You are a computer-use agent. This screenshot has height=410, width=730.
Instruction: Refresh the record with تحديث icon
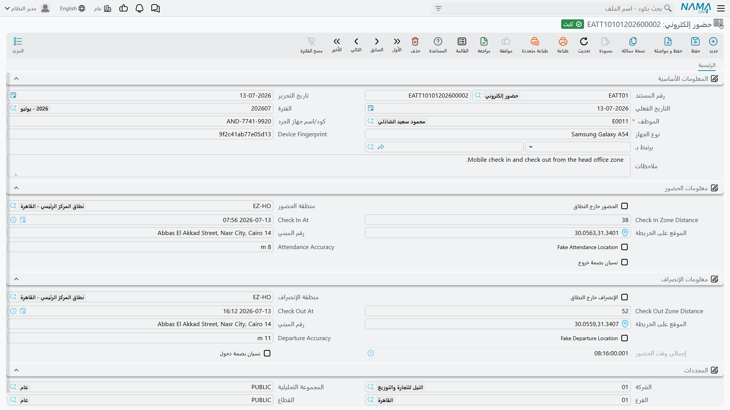(x=584, y=41)
